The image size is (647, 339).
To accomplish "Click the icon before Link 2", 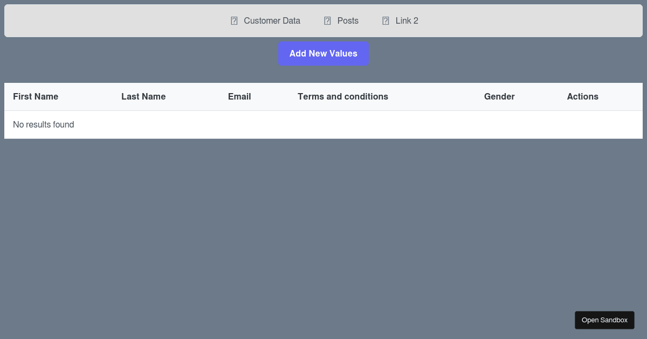I will tap(386, 21).
